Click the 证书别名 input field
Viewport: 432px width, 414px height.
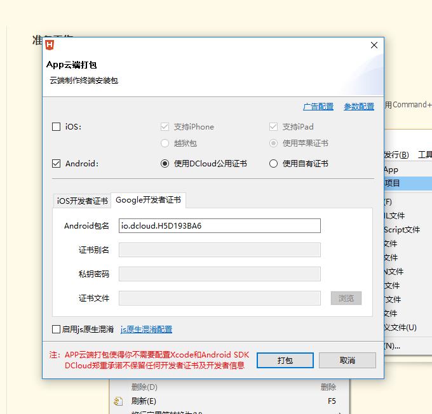pyautogui.click(x=220, y=250)
